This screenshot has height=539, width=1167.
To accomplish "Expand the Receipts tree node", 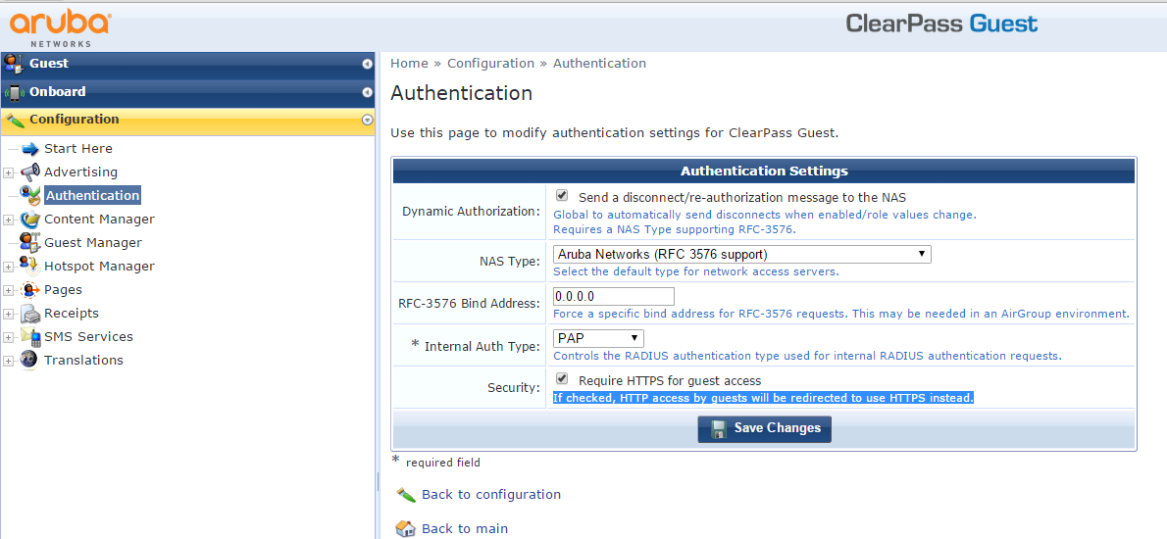I will tap(8, 314).
